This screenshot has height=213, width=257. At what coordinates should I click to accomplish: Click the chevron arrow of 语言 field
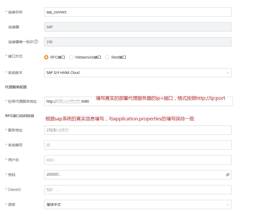coord(228,205)
